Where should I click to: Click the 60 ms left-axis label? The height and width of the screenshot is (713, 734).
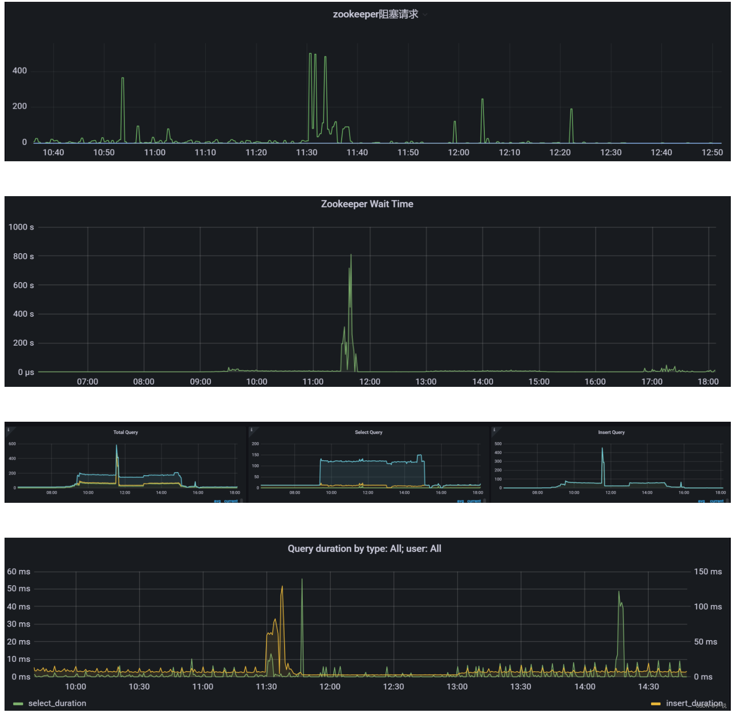click(x=19, y=572)
